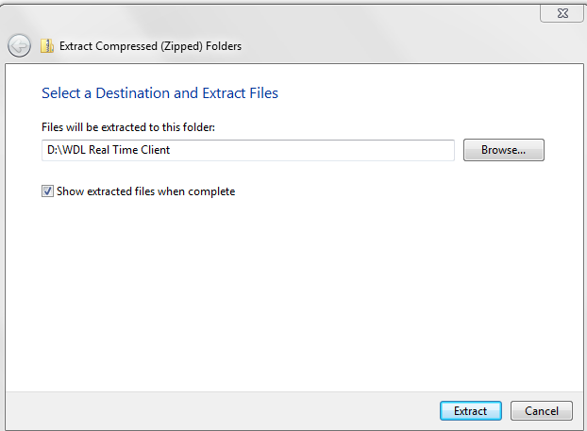Click the Browse... button
The image size is (587, 431).
503,150
